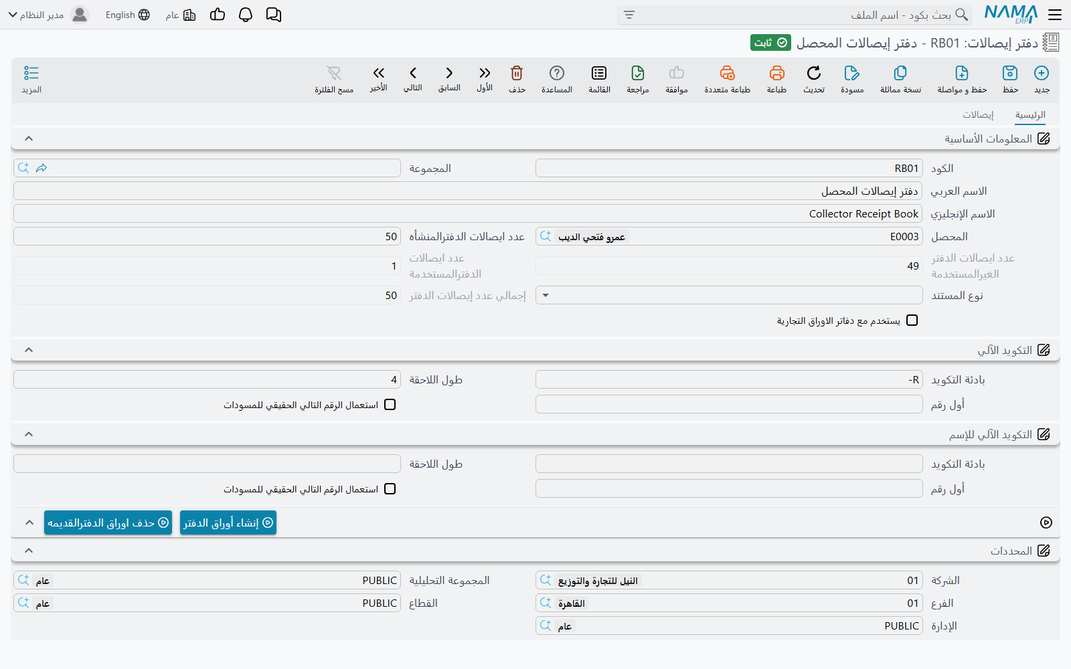This screenshot has height=669, width=1071.
Task: Tick استعمال الرقم التالي checkbox under التكويد الآلي للإسم
Action: (390, 489)
